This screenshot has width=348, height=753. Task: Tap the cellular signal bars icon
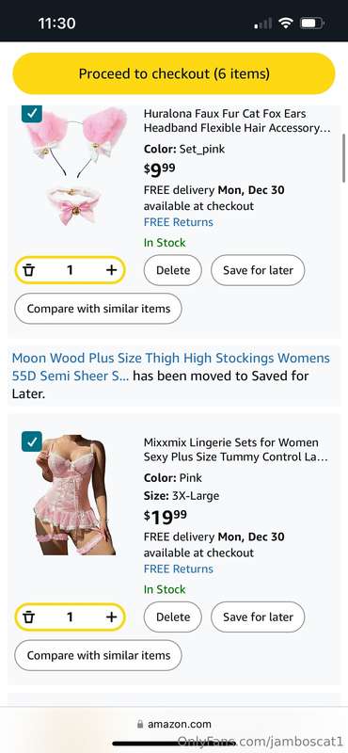point(262,23)
